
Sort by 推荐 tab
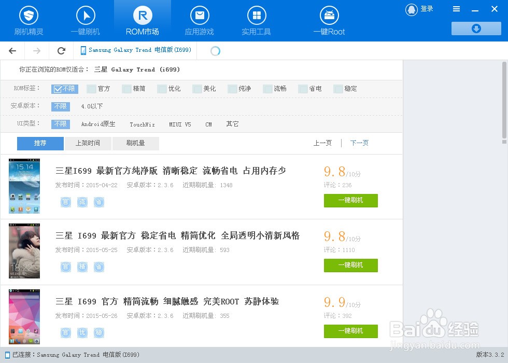40,143
